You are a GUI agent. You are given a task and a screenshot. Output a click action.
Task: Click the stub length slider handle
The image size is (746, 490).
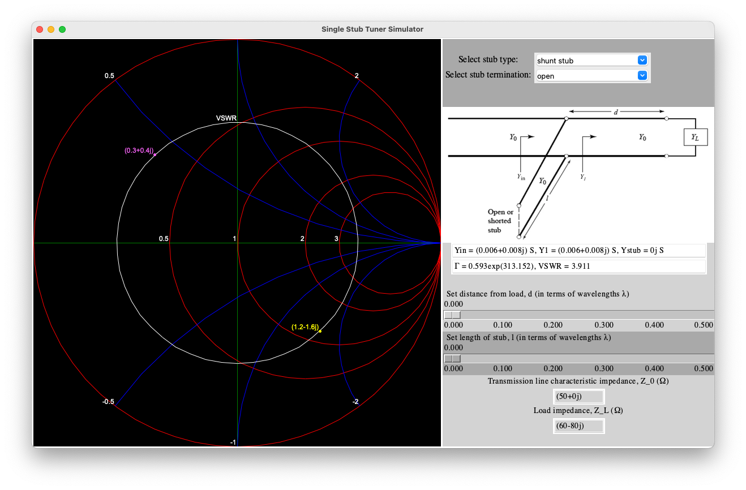click(452, 359)
